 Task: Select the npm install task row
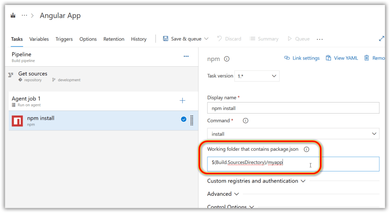[x=103, y=121]
